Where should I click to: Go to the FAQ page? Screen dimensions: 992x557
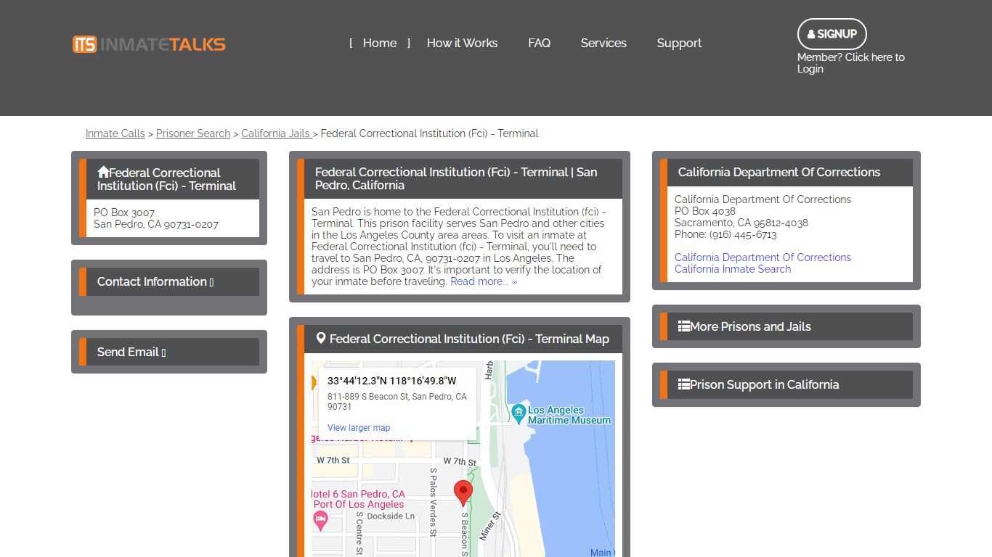pyautogui.click(x=539, y=44)
